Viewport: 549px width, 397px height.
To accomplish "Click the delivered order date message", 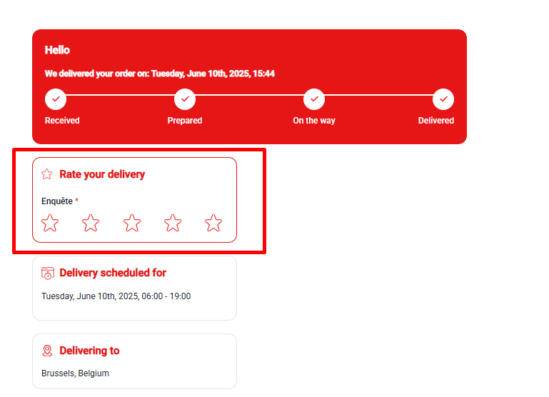I will (x=160, y=74).
